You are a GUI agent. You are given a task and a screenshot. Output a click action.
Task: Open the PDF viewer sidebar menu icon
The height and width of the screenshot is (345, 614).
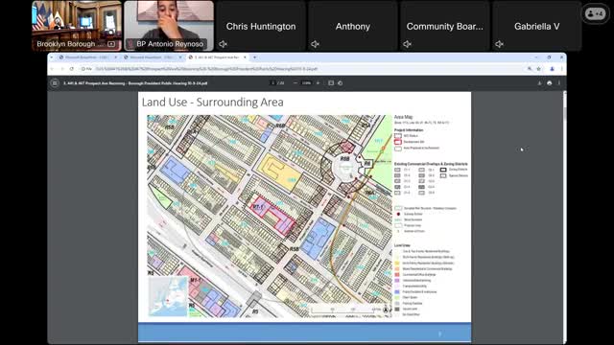[55, 83]
